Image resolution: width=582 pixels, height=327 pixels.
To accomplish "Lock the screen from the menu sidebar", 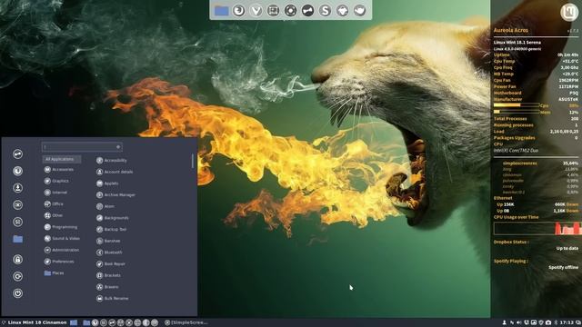I will (17, 259).
